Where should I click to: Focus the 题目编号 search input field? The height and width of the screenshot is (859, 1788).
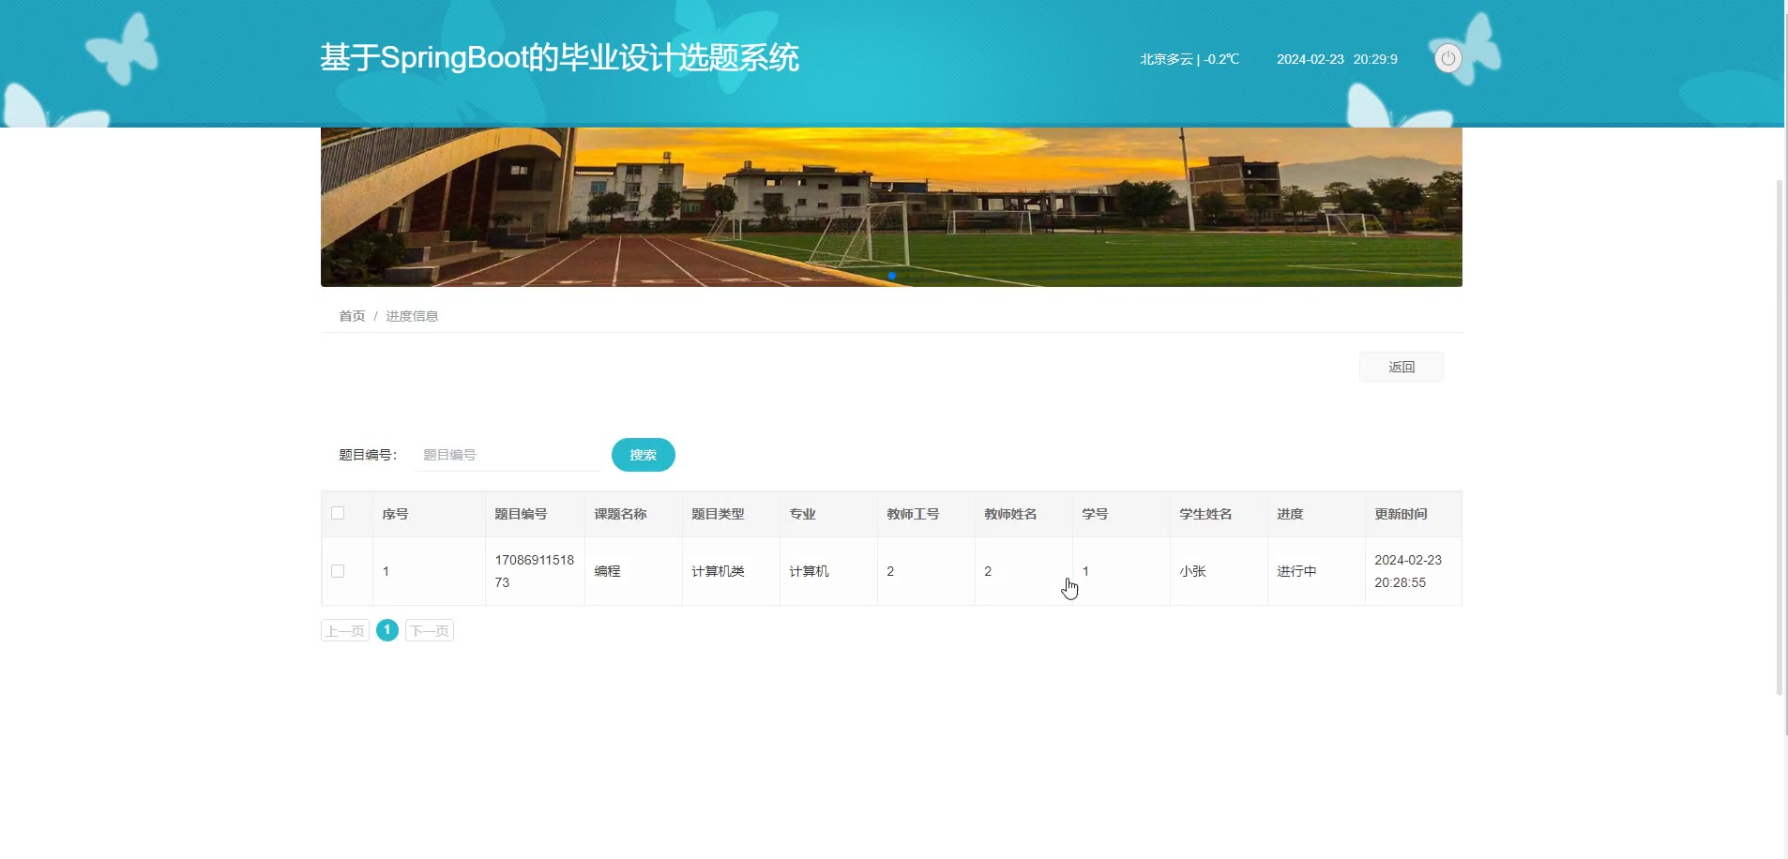click(x=507, y=455)
